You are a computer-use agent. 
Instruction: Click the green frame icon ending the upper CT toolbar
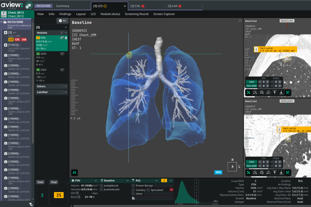288,93
